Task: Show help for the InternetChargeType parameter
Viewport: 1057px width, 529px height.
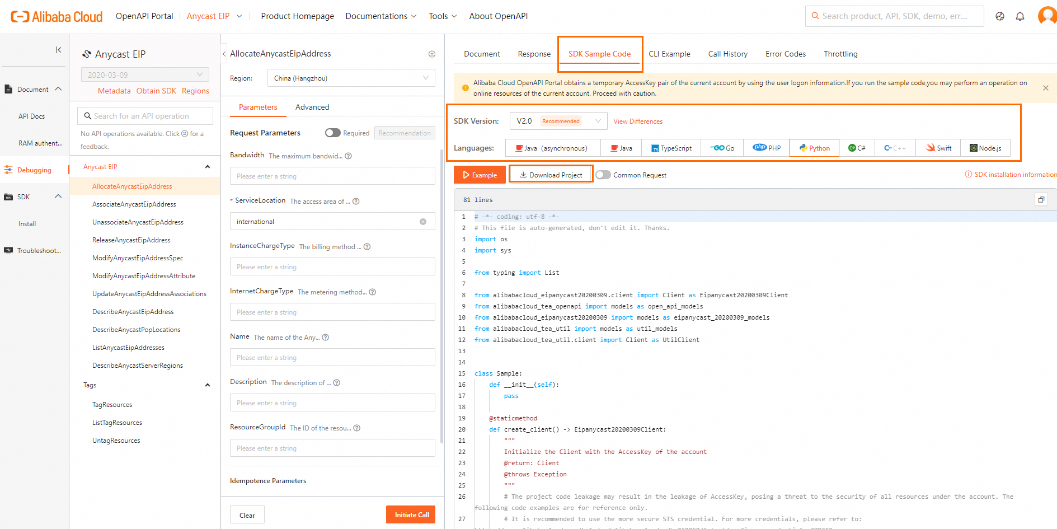Action: pyautogui.click(x=373, y=292)
